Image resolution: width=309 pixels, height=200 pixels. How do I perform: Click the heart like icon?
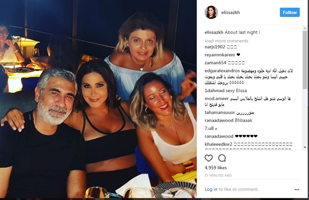[209, 158]
